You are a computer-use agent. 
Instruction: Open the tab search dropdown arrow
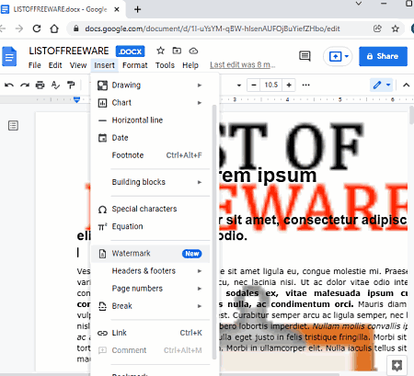point(359,4)
